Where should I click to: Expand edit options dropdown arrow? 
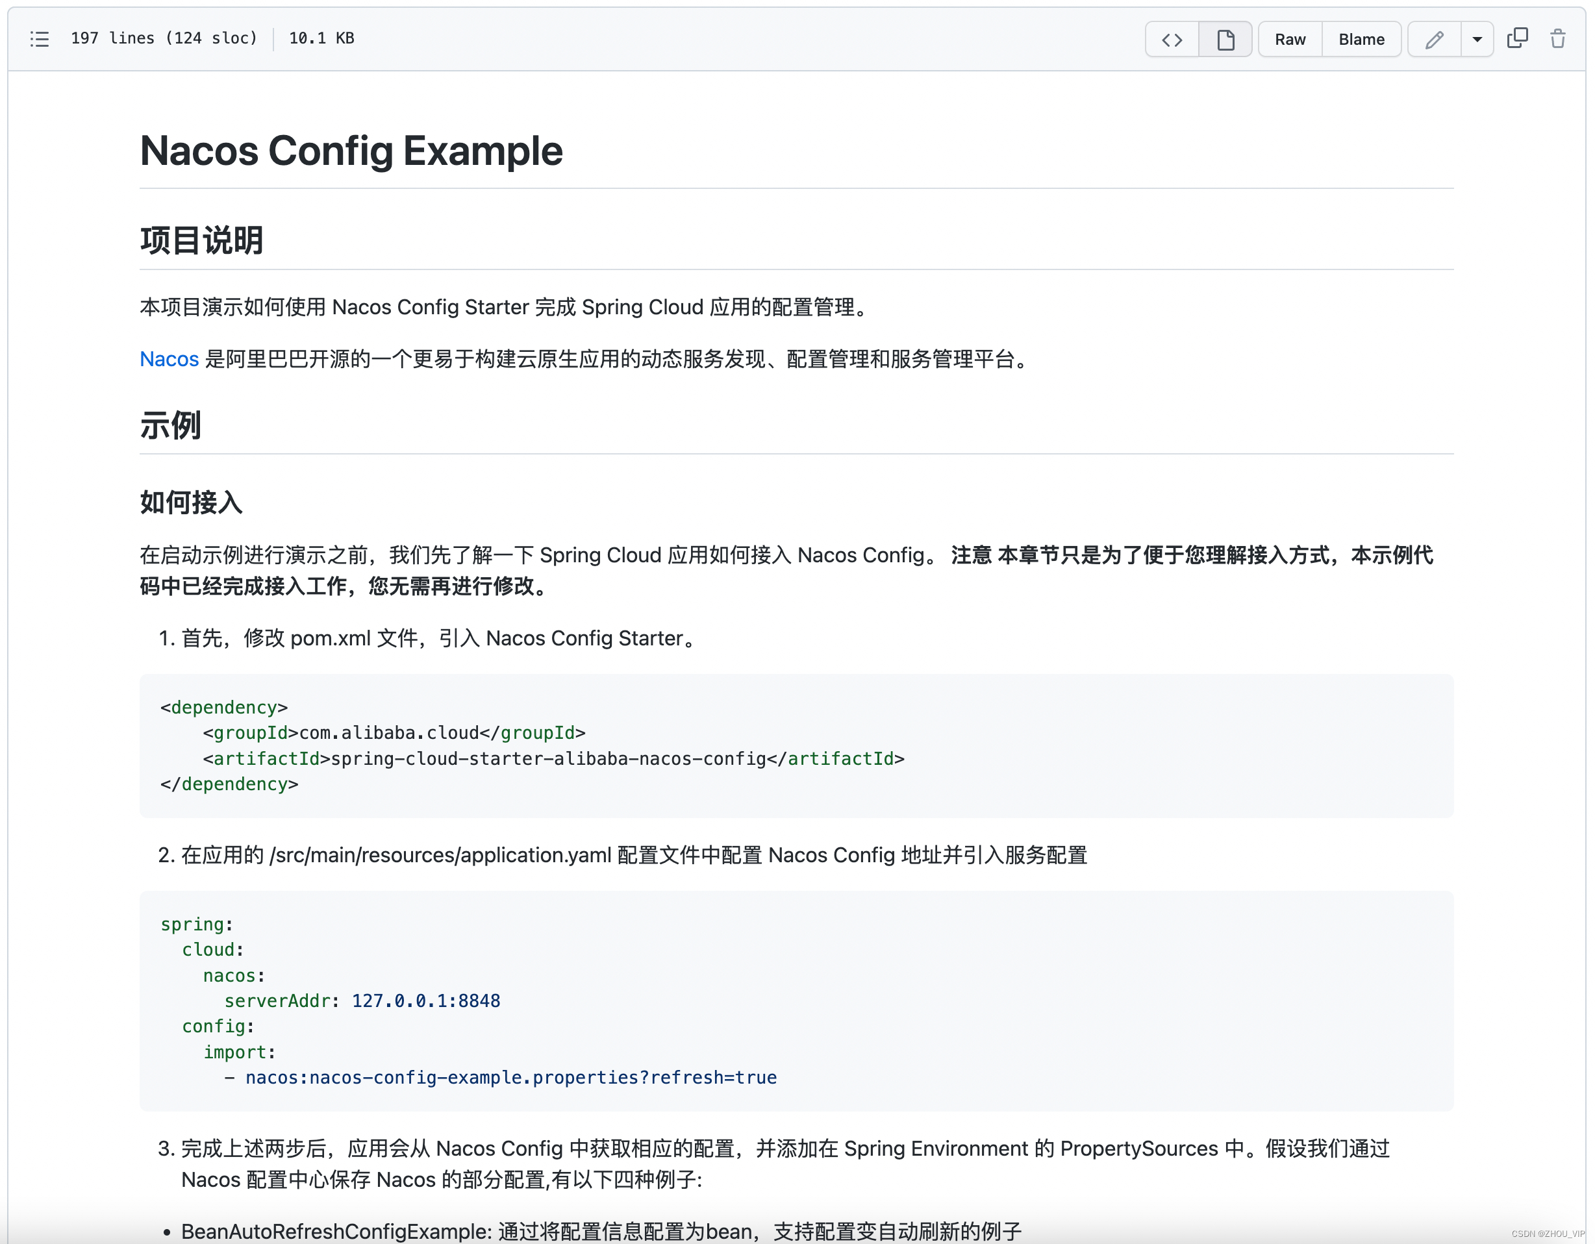1477,40
